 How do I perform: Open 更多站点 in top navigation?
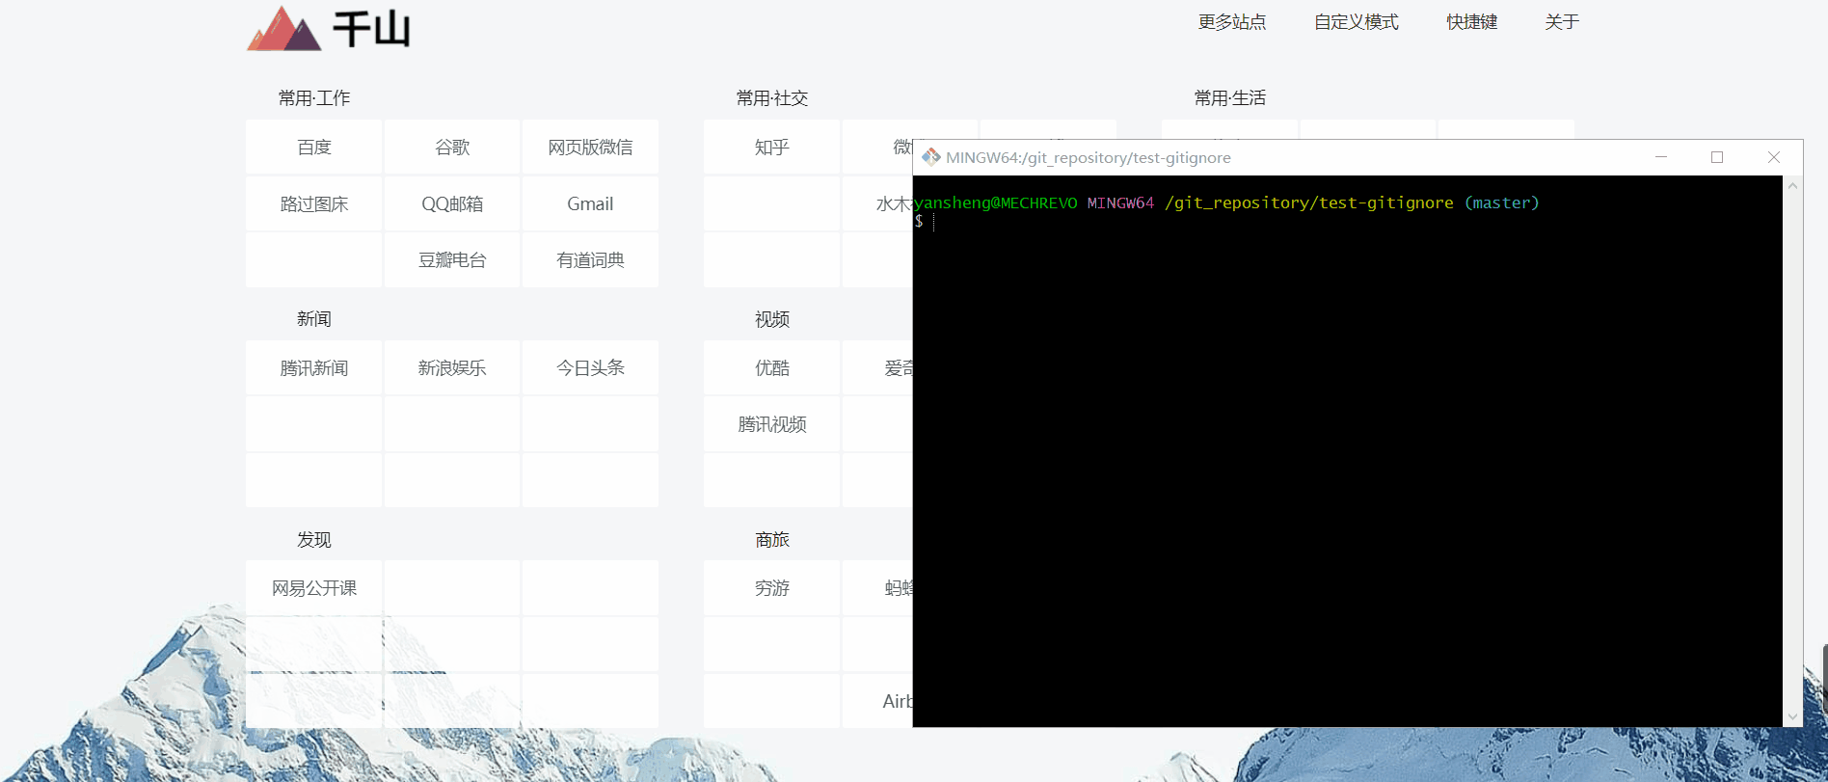1231,22
